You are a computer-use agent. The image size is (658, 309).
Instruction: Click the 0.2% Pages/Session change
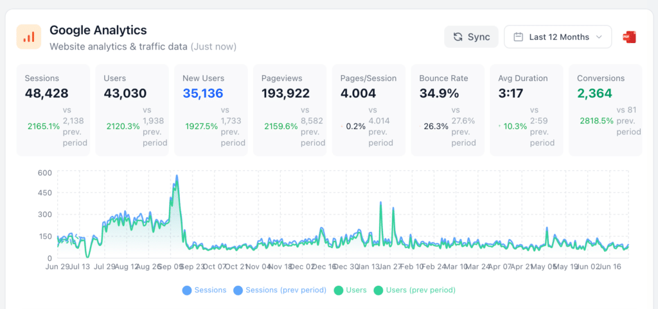coord(356,126)
